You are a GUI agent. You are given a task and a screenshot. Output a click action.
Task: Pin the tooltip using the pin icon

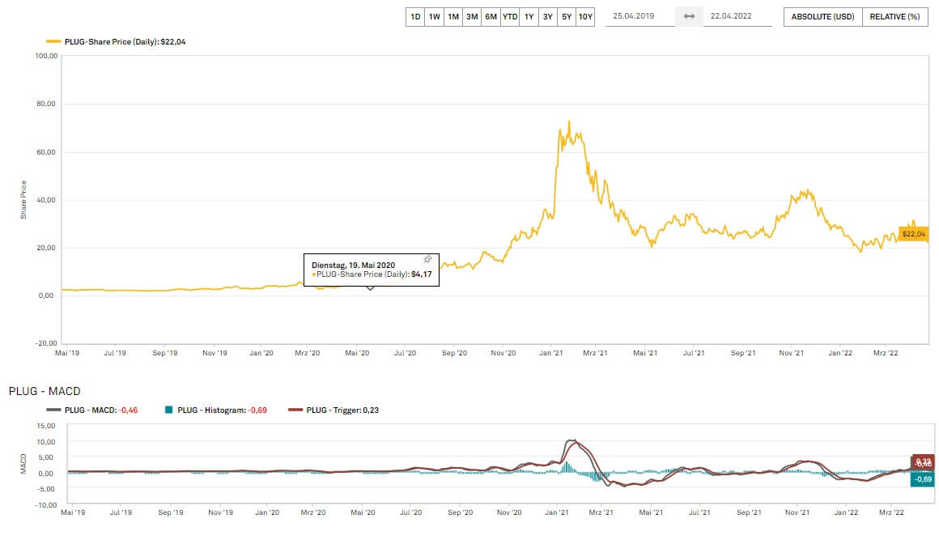coord(427,259)
